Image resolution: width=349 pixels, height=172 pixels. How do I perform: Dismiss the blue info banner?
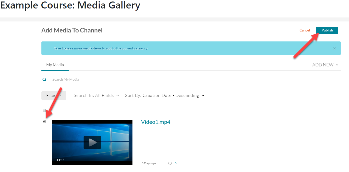[335, 48]
